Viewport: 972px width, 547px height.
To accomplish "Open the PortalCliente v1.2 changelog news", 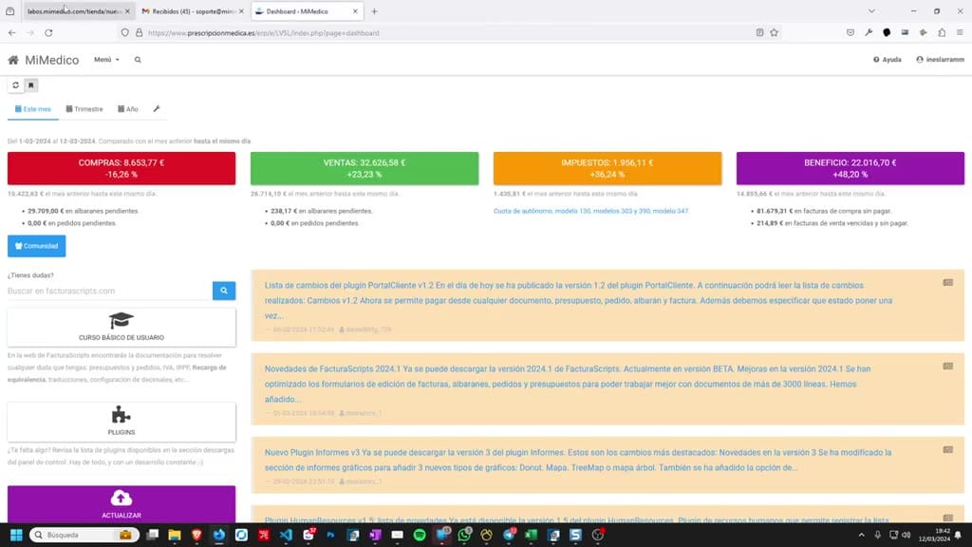I will [x=579, y=300].
